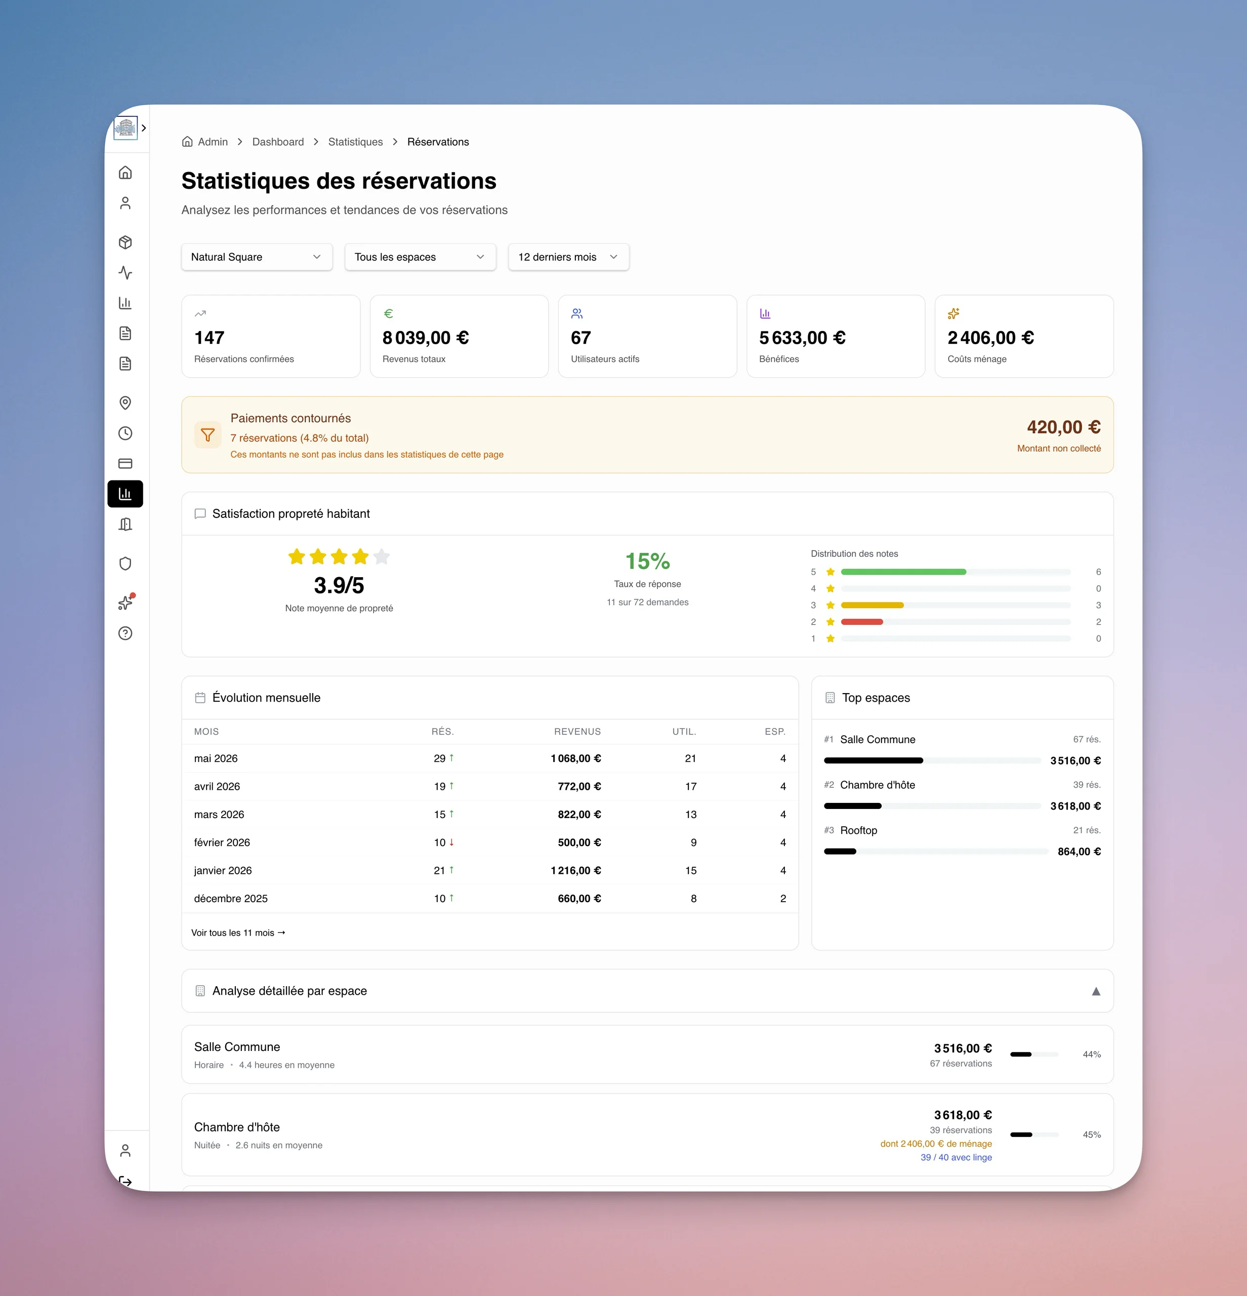Image resolution: width=1247 pixels, height=1296 pixels.
Task: Click the building icon beside Top espaces
Action: pyautogui.click(x=830, y=698)
